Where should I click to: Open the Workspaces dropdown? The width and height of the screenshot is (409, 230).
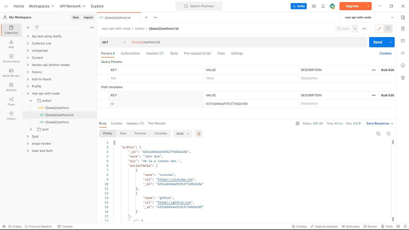41,6
